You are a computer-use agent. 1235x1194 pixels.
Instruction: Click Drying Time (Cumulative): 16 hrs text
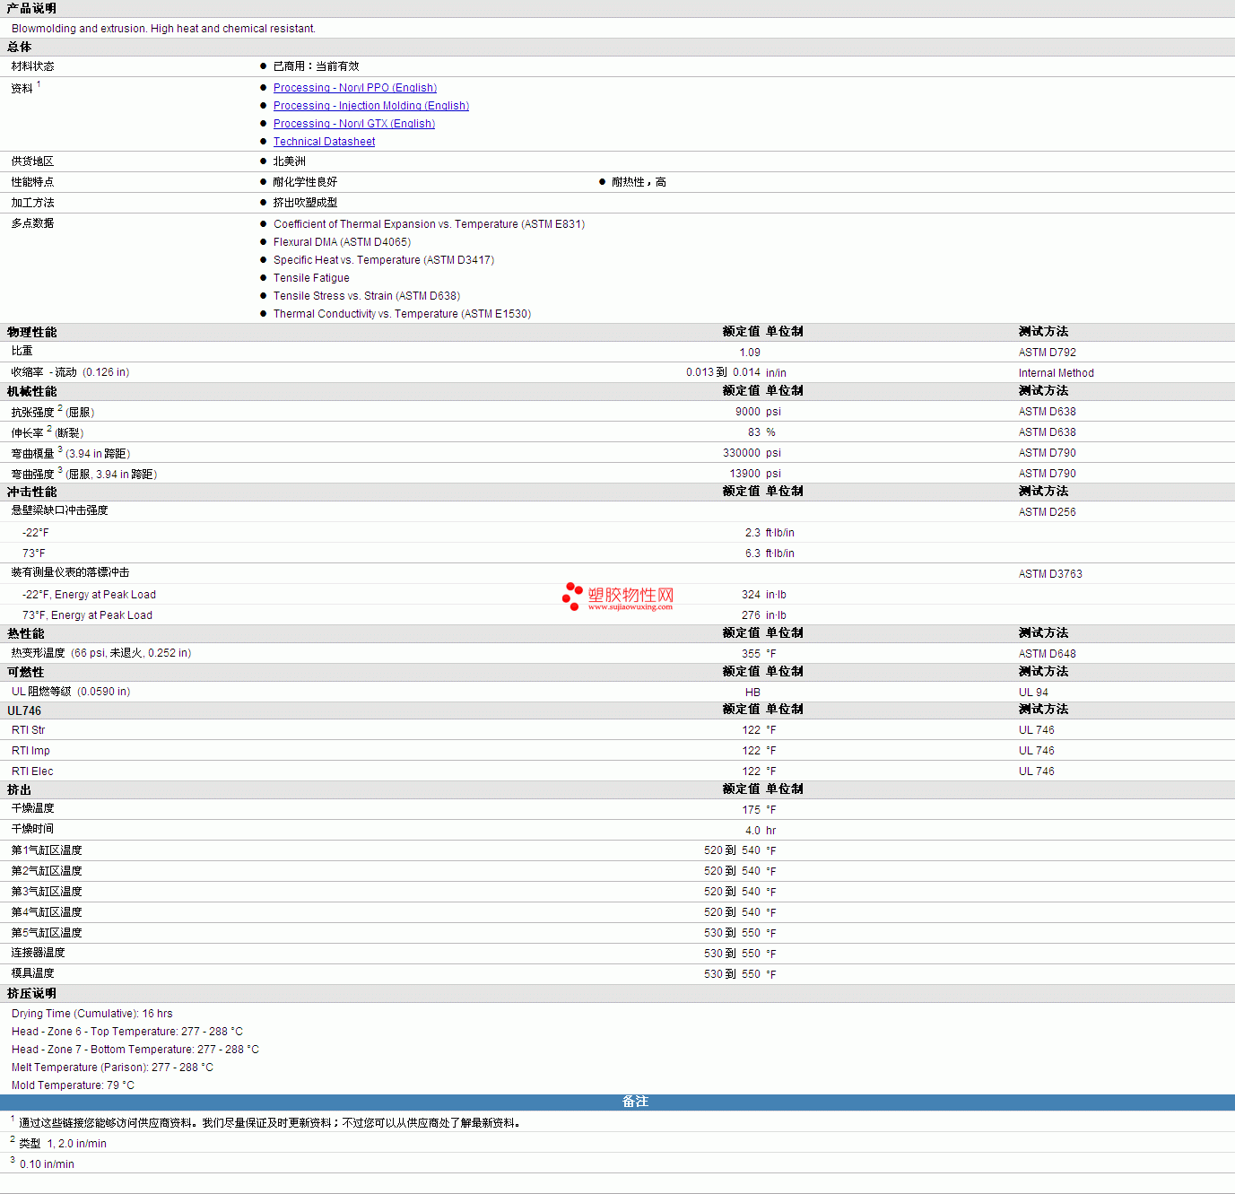pyautogui.click(x=92, y=1014)
